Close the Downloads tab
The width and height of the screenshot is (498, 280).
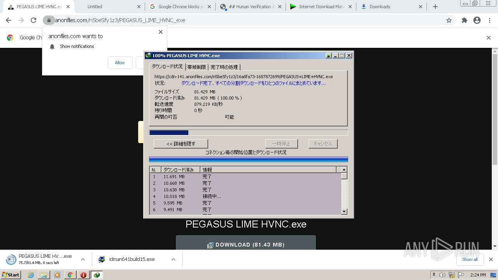420,7
